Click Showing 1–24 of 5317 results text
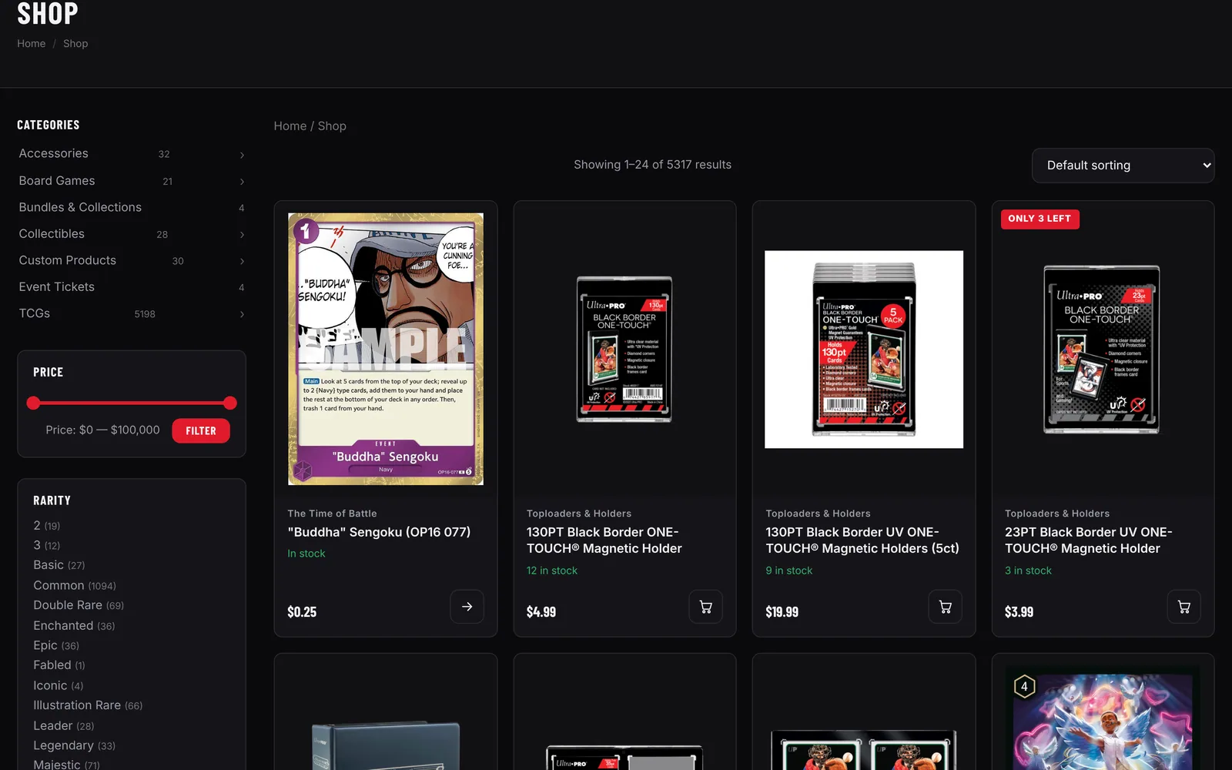 (x=652, y=165)
